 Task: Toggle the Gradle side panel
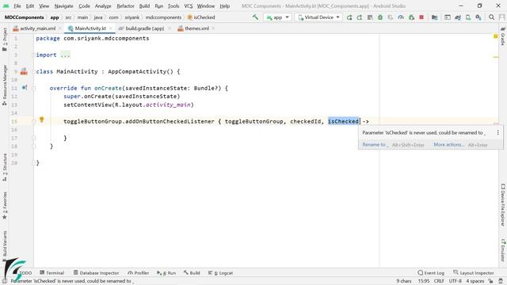(x=503, y=36)
